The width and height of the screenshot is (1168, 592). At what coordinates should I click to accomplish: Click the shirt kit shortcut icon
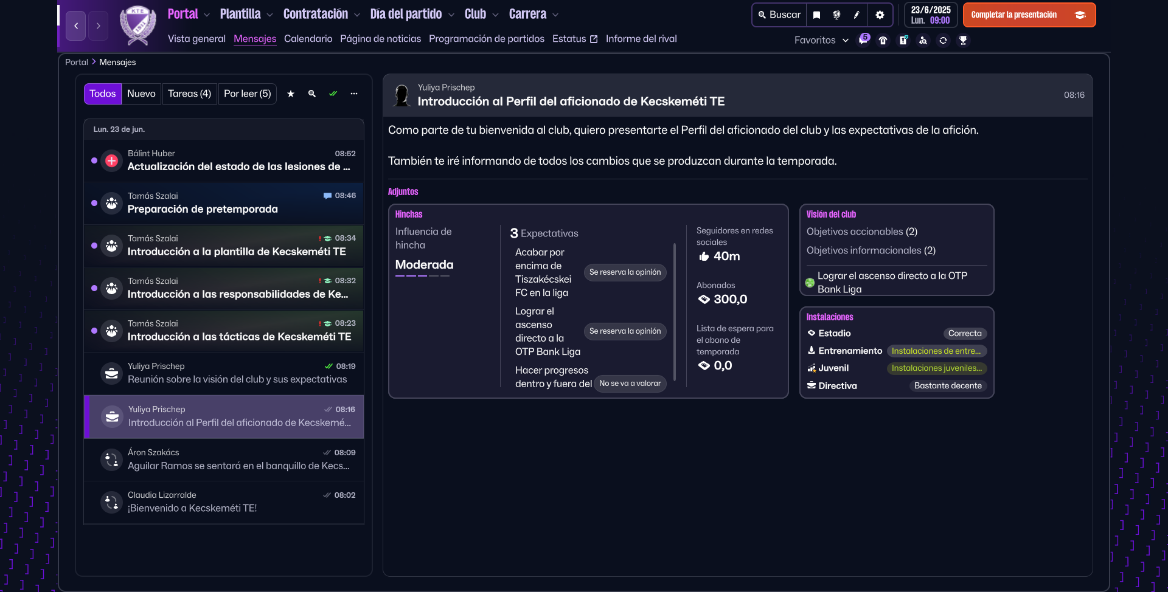point(883,41)
